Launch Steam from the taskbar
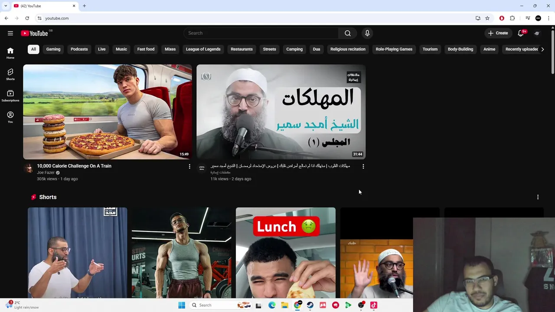 point(310,305)
